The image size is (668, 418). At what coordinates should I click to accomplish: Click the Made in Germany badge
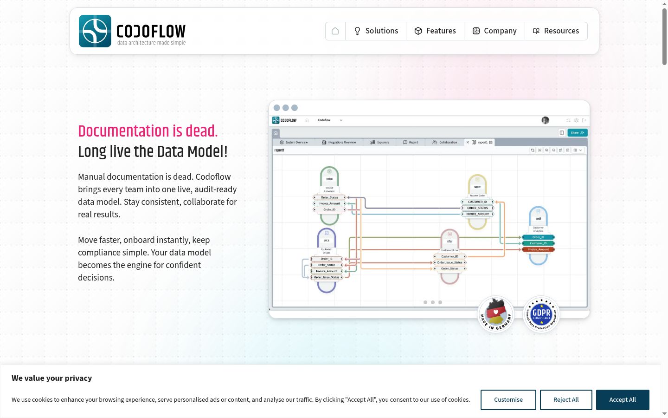496,314
